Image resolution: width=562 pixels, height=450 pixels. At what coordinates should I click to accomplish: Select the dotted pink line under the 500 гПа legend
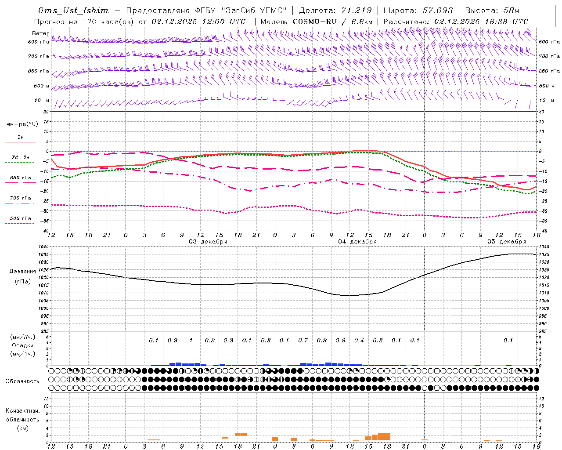(19, 224)
